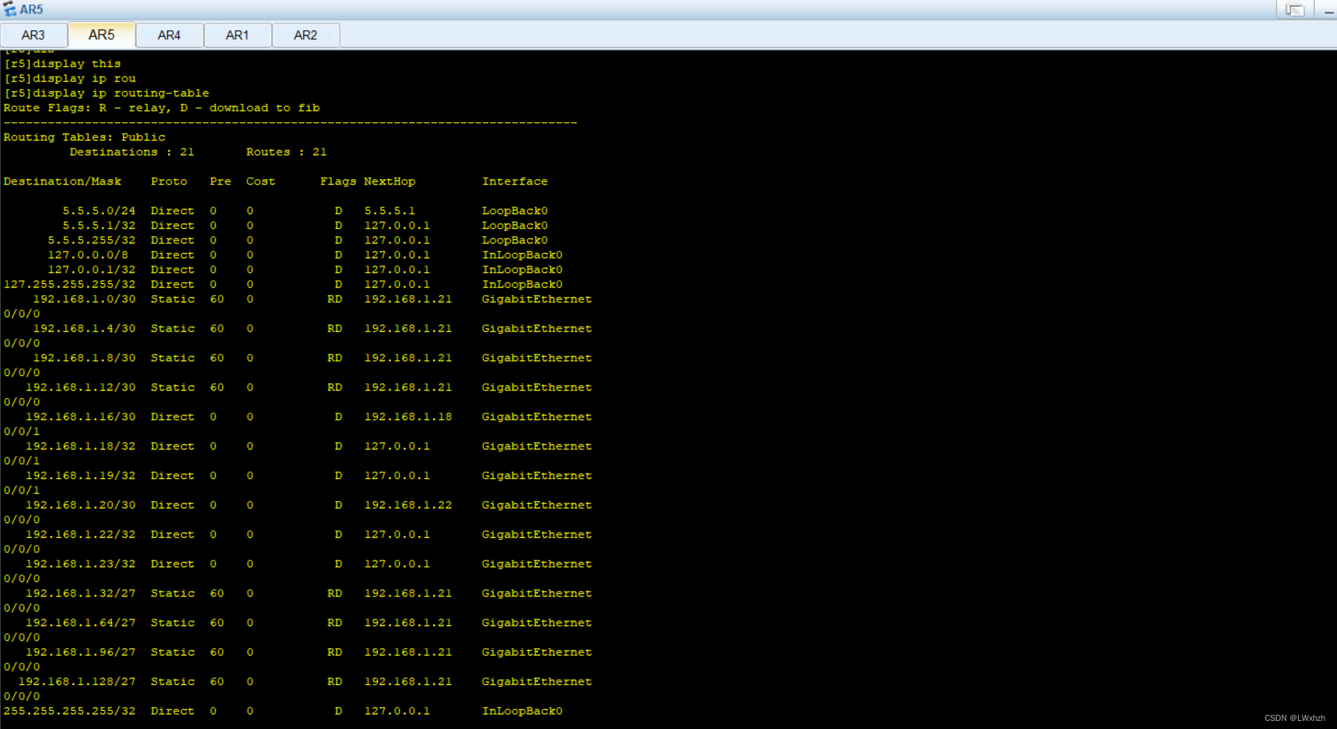Click destination 192.168.1.8/30

click(x=85, y=358)
